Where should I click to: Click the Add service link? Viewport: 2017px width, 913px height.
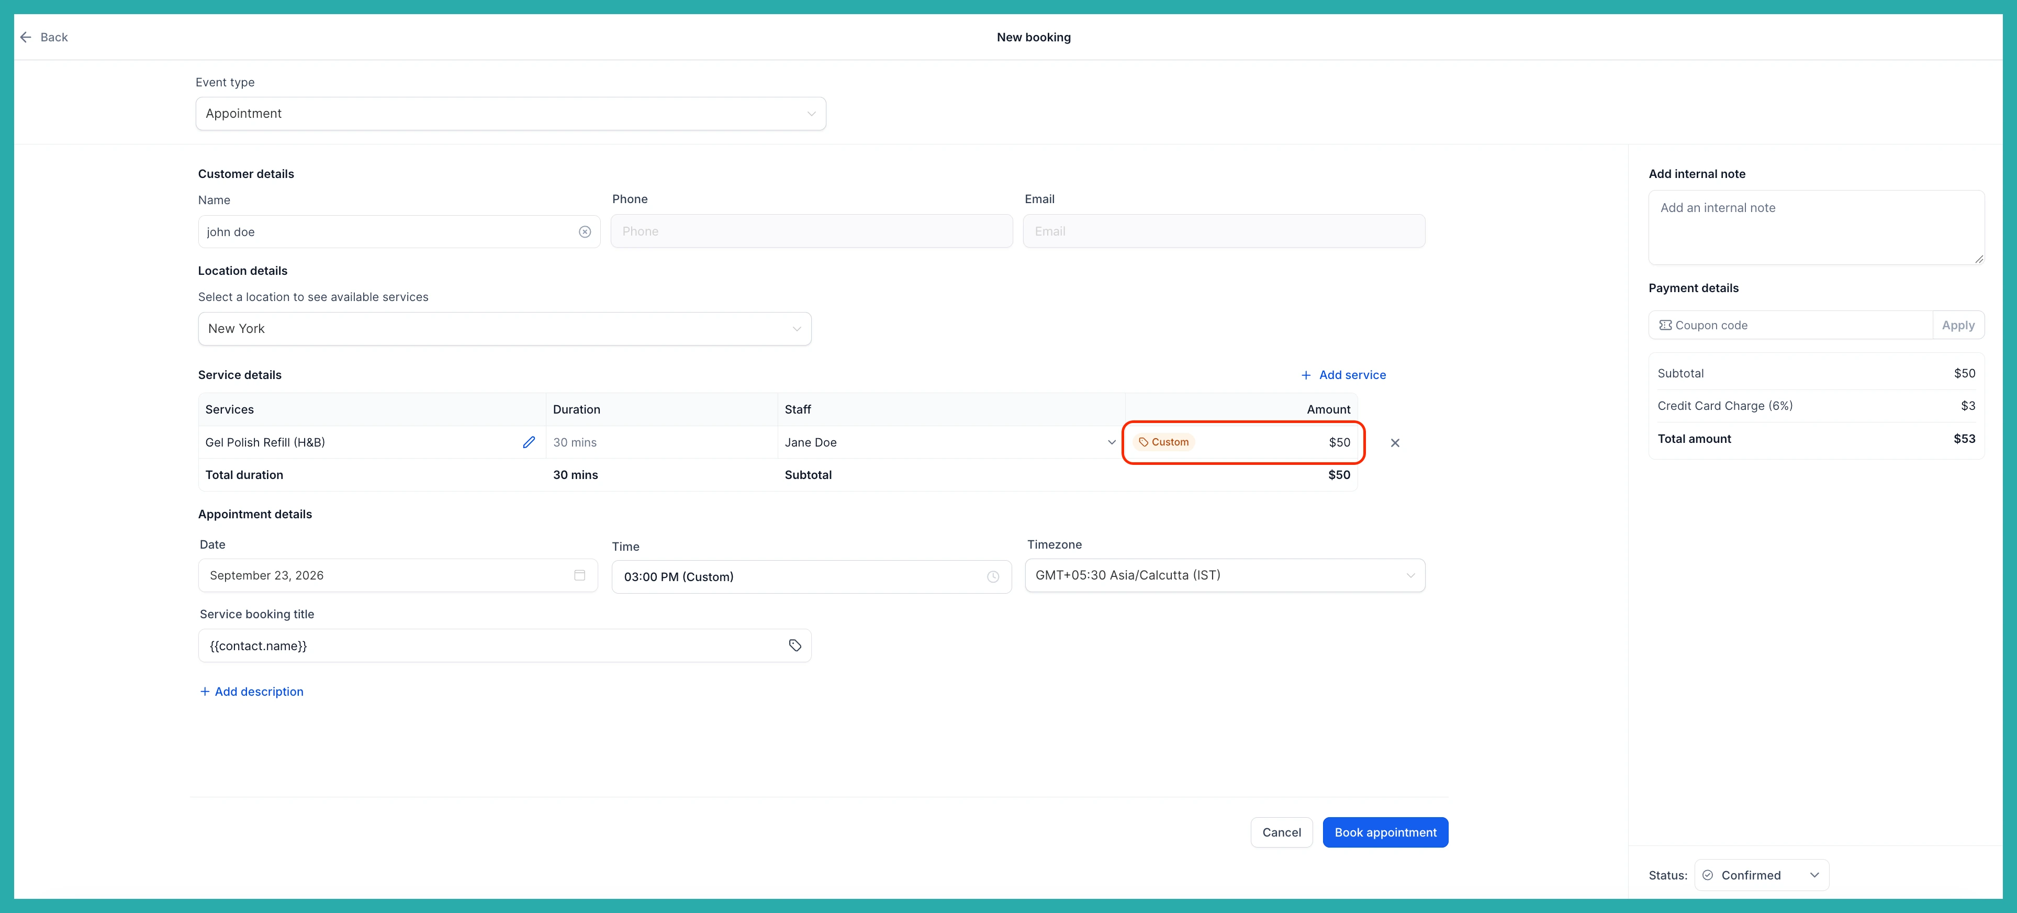[1343, 375]
